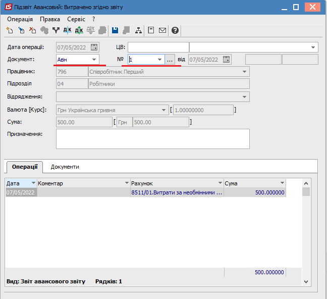The height and width of the screenshot is (299, 327).
Task: Open the Правка menu
Action: (x=50, y=19)
